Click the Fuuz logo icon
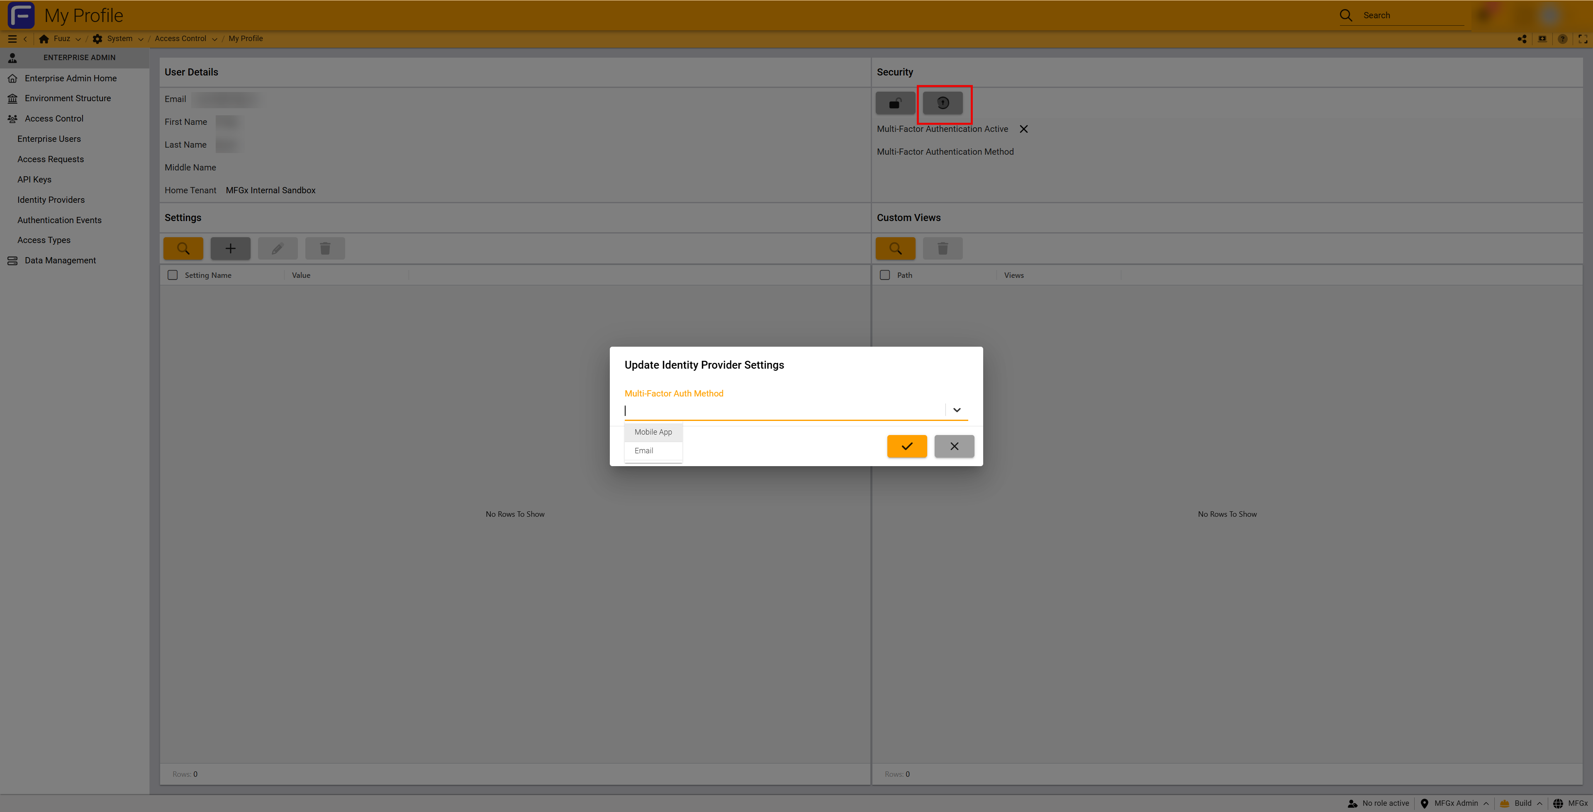 (21, 15)
